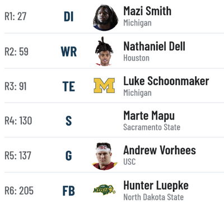Click the DI position label
224x208 pixels.
[68, 17]
